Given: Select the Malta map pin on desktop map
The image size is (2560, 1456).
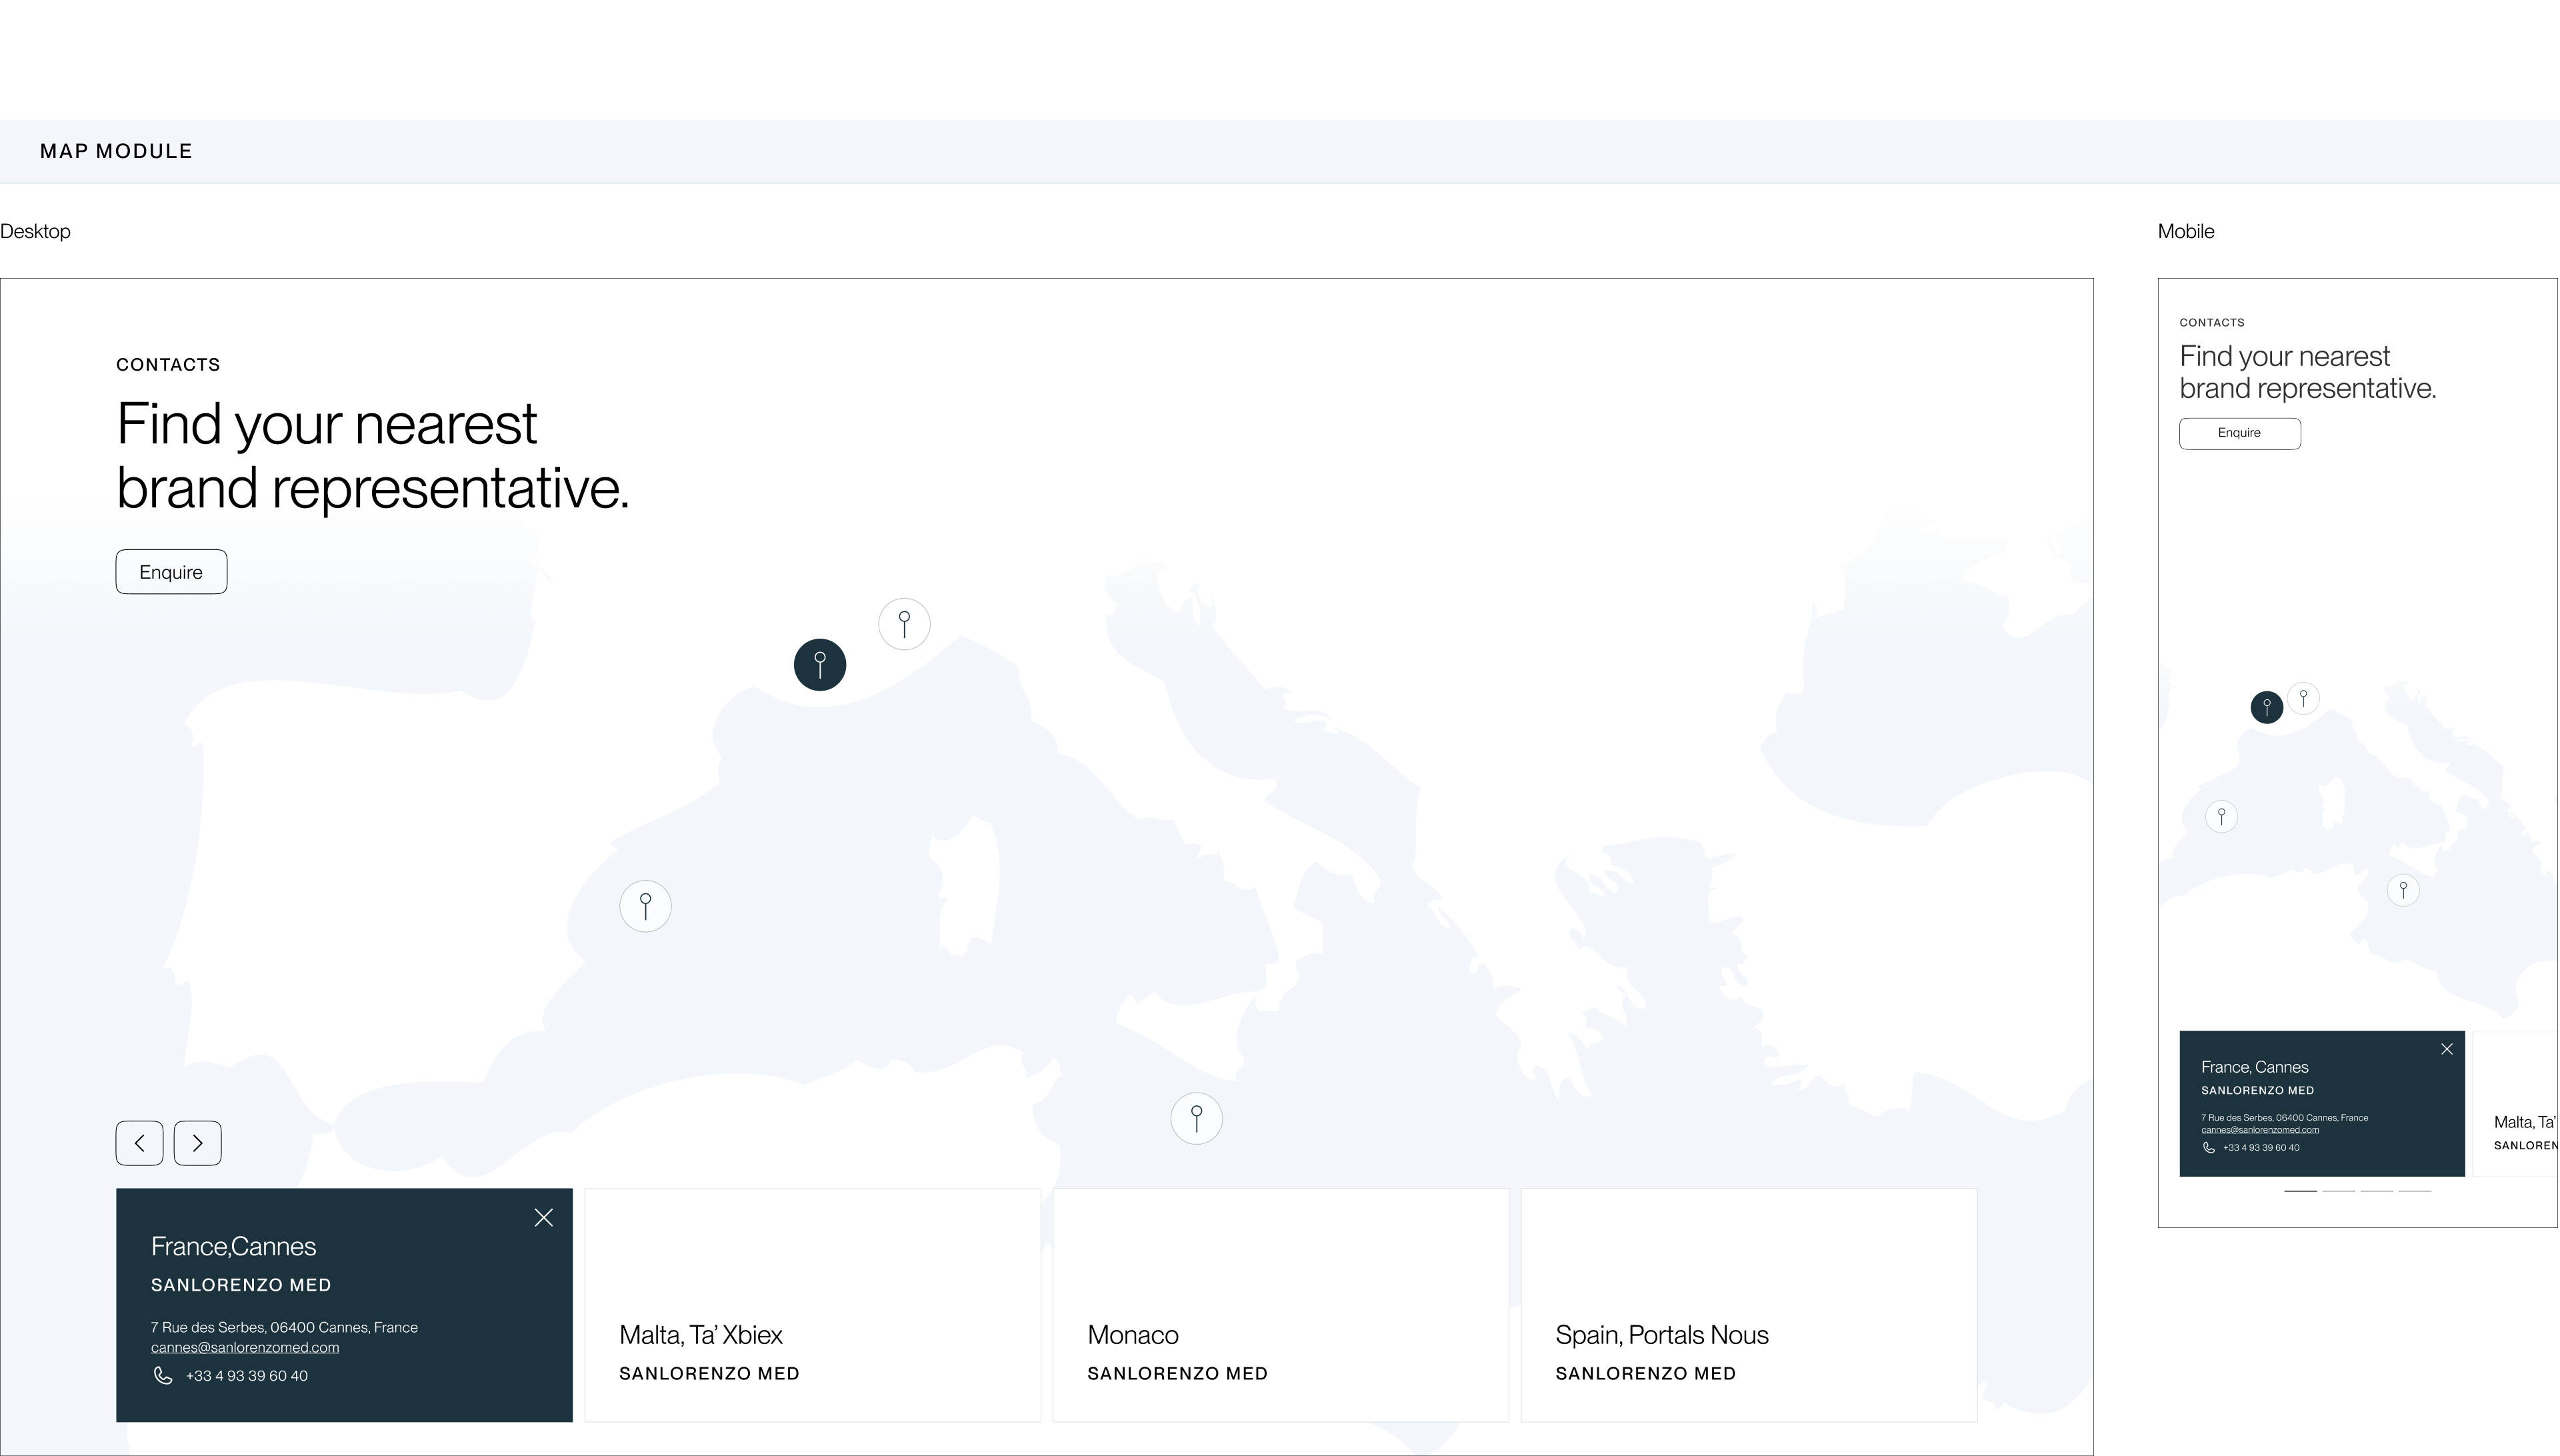Looking at the screenshot, I should click(1196, 1118).
